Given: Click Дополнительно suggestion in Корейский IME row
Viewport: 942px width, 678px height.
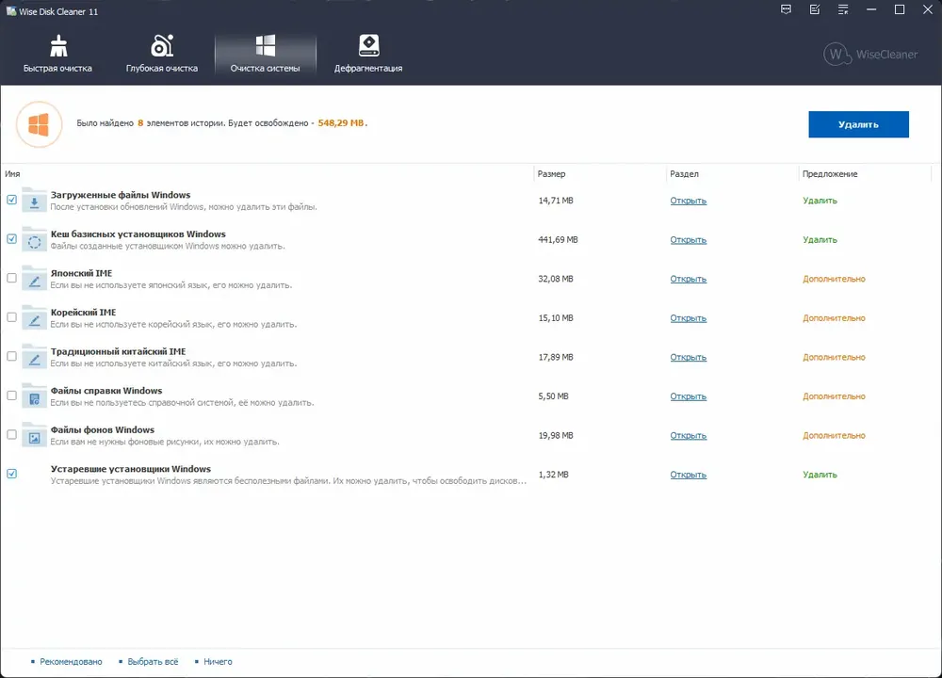Looking at the screenshot, I should tap(834, 317).
